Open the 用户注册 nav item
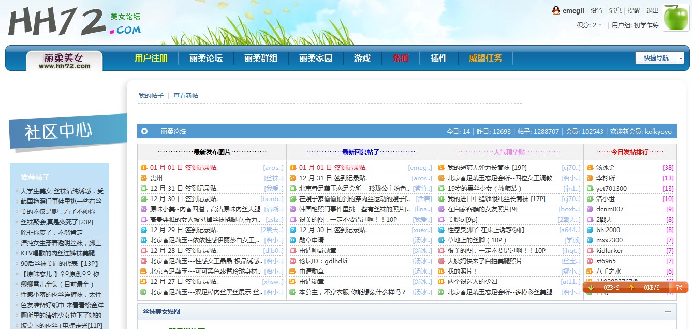 (x=151, y=58)
